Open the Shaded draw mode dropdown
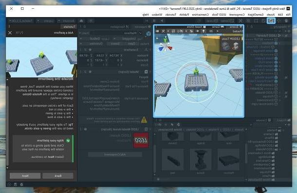297x193 pixels. pos(230,31)
